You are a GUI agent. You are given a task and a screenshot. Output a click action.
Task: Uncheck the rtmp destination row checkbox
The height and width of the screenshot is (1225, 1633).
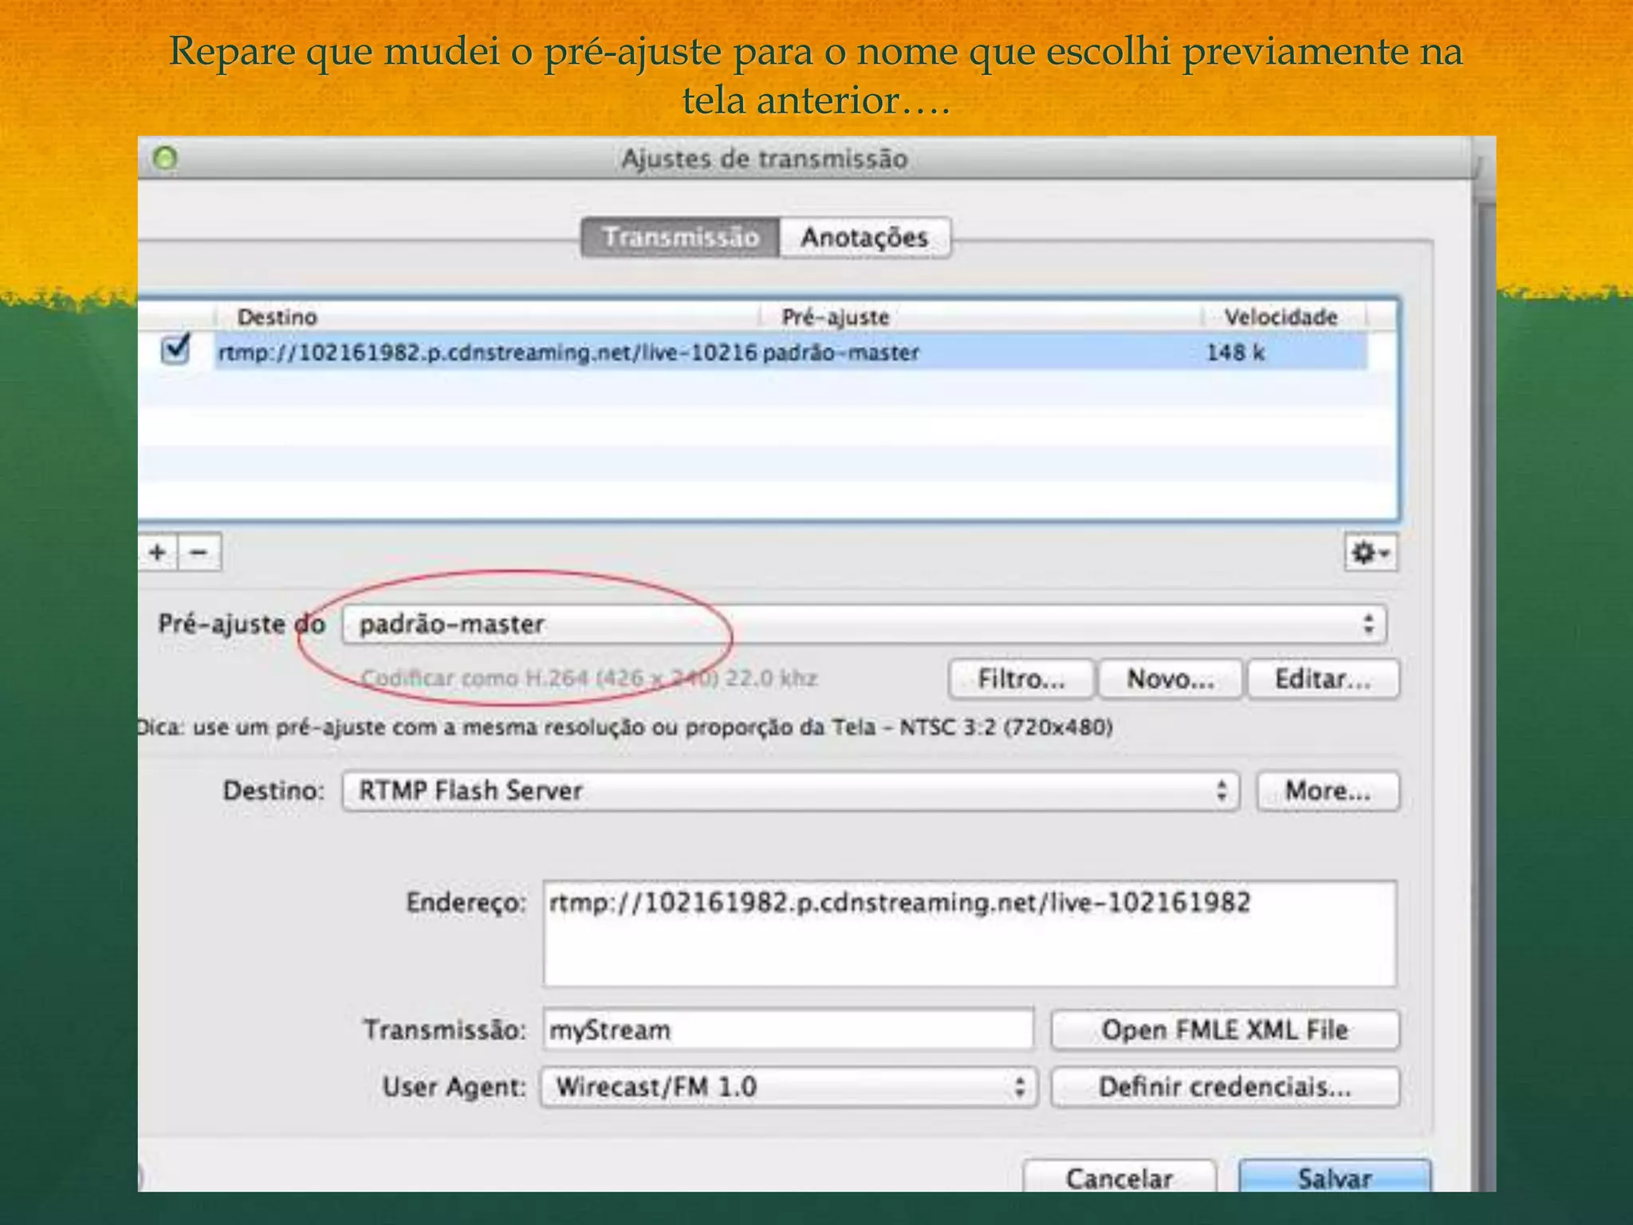[x=175, y=349]
